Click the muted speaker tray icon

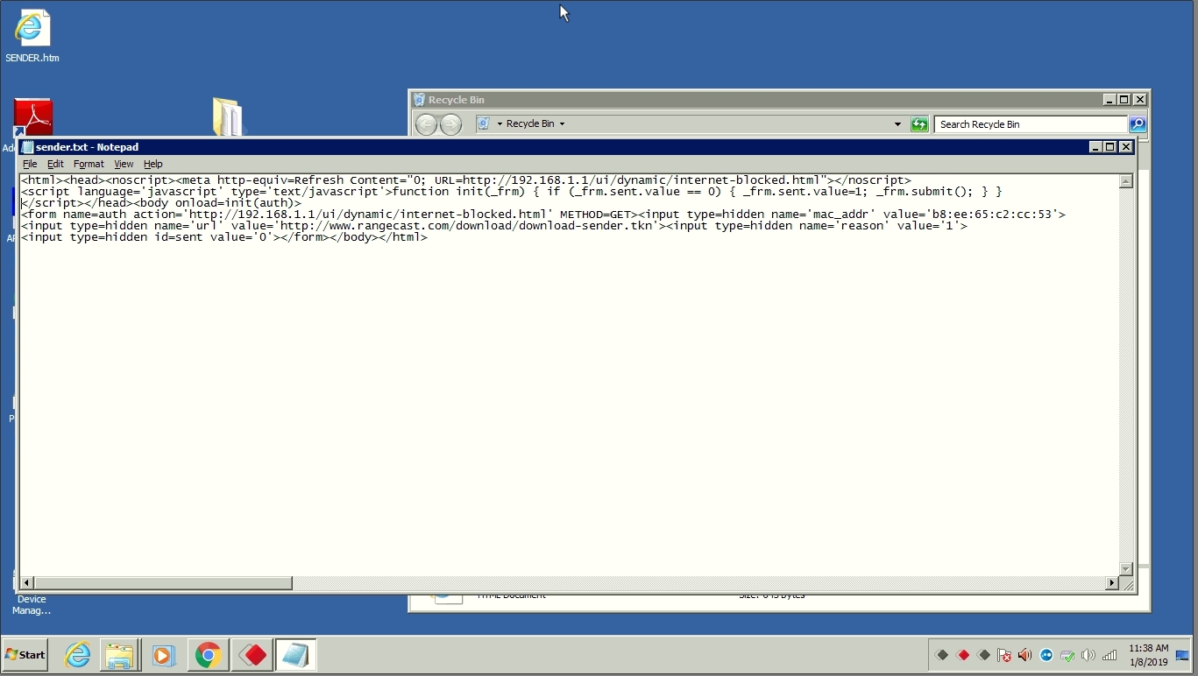pyautogui.click(x=1024, y=655)
